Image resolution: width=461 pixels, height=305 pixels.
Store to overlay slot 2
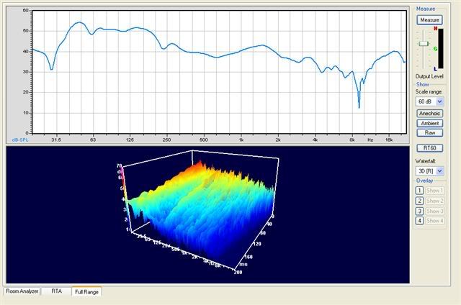click(x=419, y=201)
